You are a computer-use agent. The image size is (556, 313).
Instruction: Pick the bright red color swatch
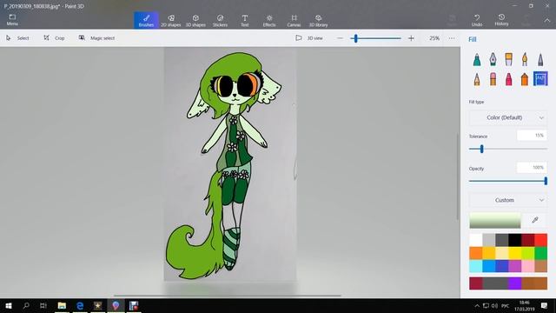(540, 240)
